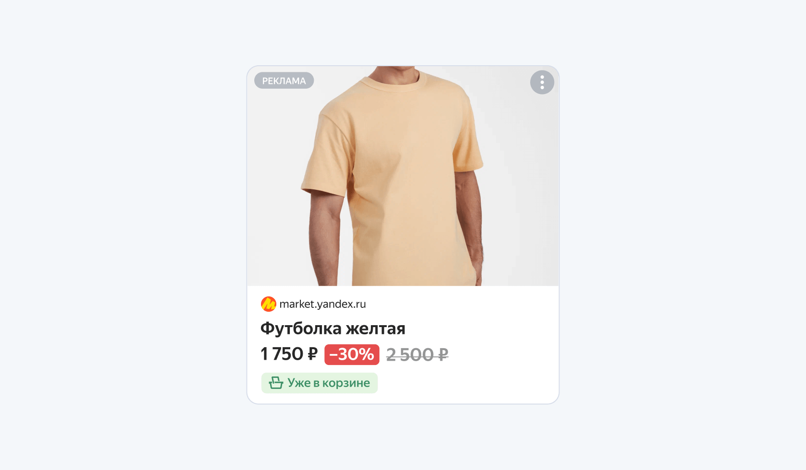Image resolution: width=806 pixels, height=470 pixels.
Task: Open the yellow t-shirt product photo
Action: pyautogui.click(x=403, y=176)
